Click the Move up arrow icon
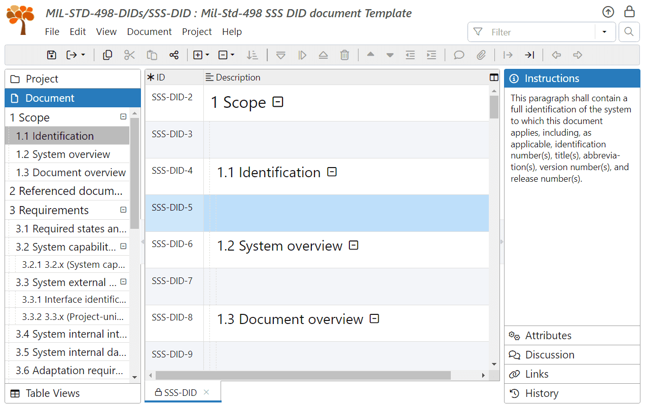 pyautogui.click(x=371, y=55)
